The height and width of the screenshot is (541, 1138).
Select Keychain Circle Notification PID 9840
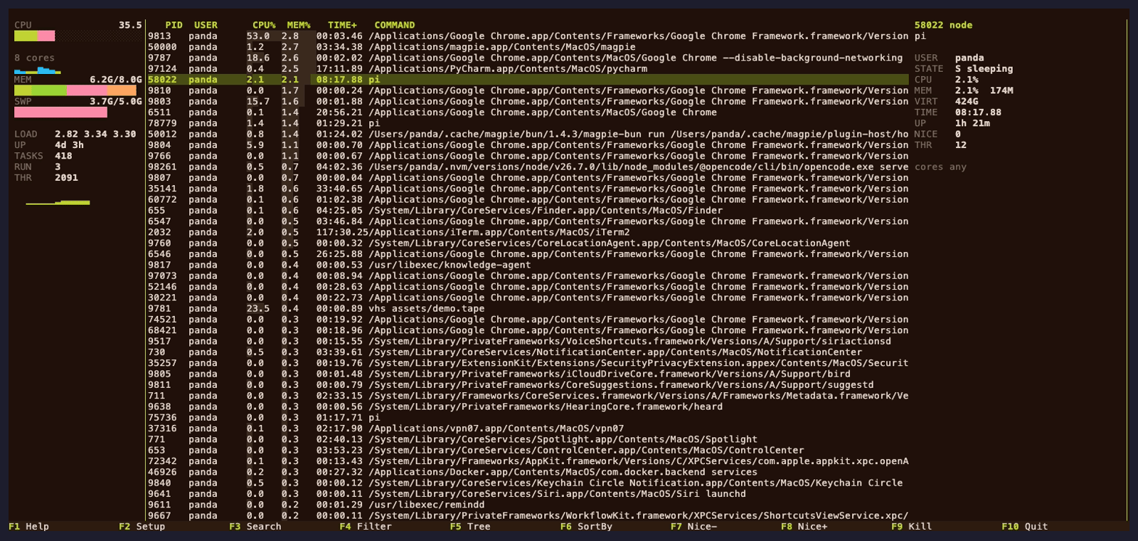tap(528, 483)
